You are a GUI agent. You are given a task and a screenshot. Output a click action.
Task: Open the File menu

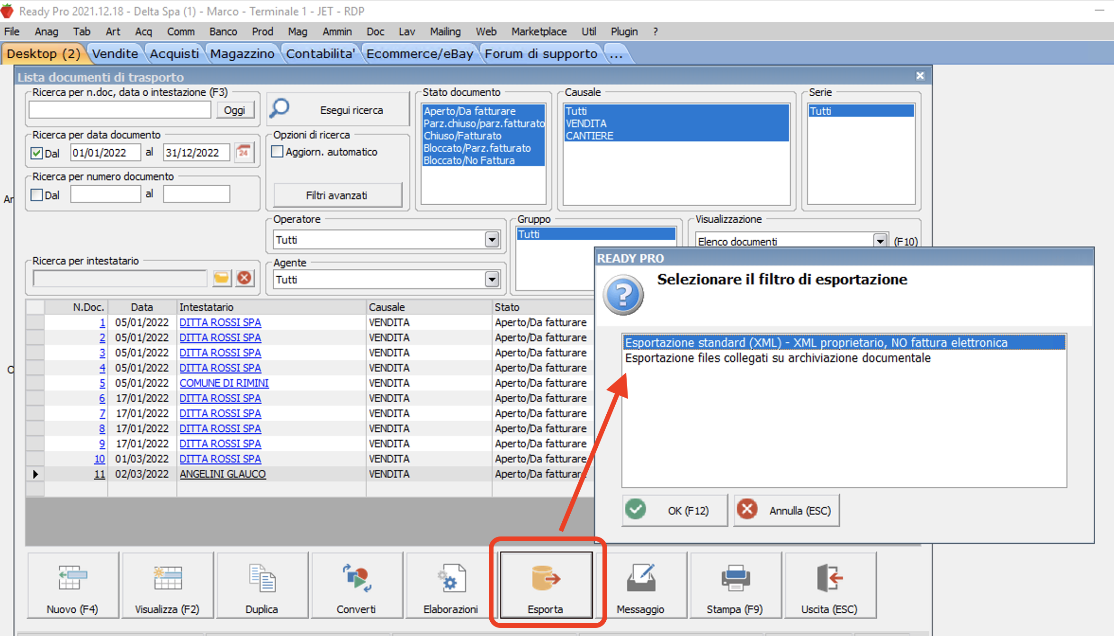pyautogui.click(x=12, y=31)
